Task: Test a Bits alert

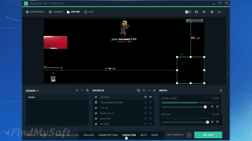Action: tap(143, 135)
